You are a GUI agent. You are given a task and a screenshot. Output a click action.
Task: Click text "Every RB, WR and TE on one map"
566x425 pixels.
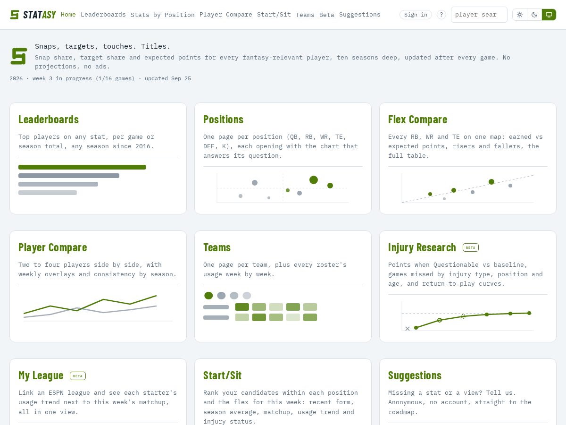click(x=445, y=136)
